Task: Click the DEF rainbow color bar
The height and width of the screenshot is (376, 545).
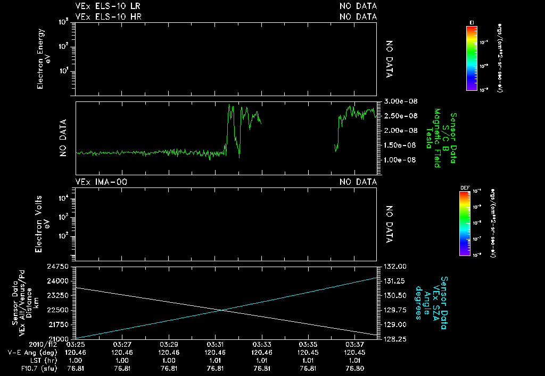Action: 465,224
